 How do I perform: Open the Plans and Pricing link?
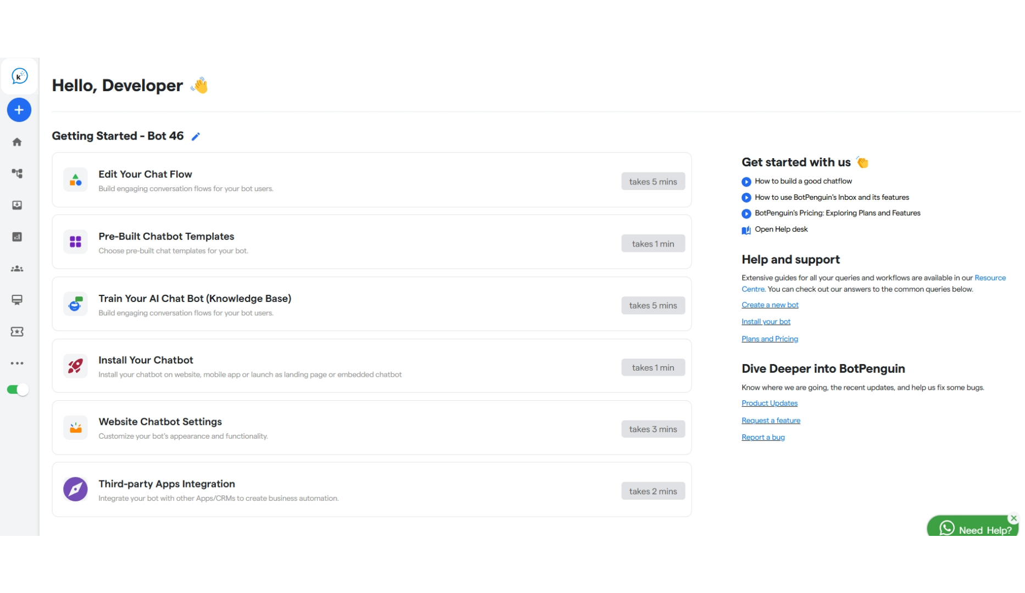(x=770, y=339)
